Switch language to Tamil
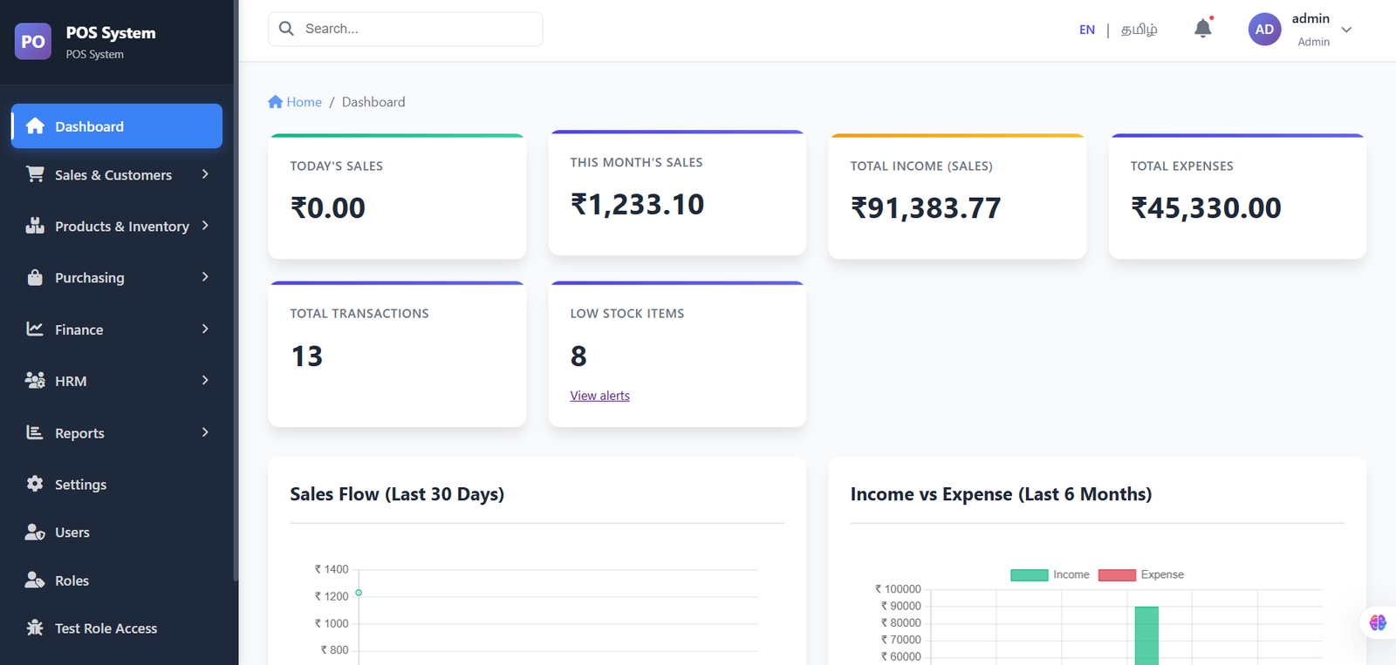This screenshot has width=1396, height=665. point(1139,30)
